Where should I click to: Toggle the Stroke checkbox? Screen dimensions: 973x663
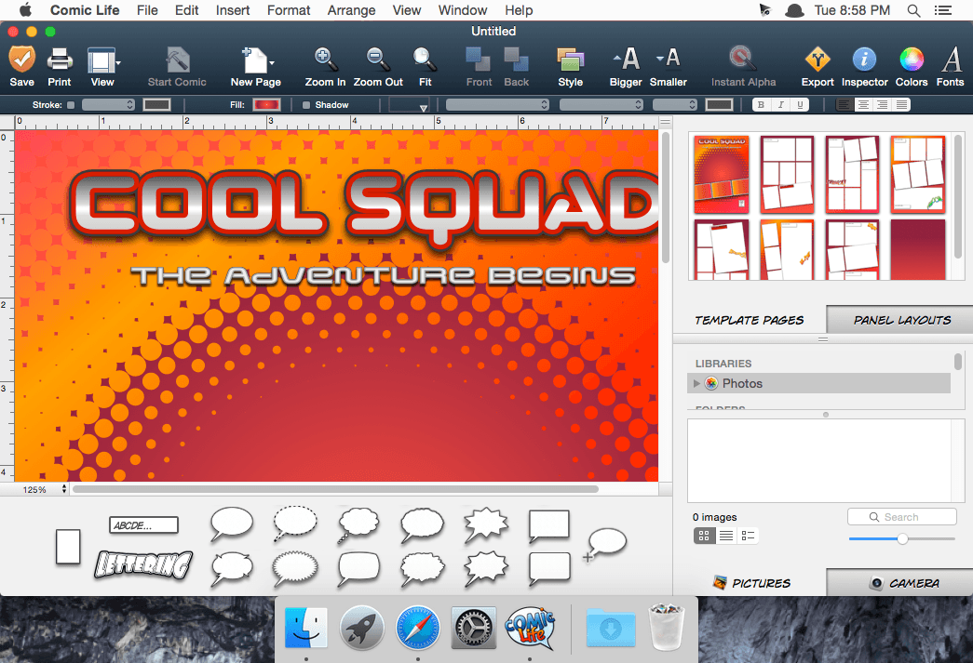tap(72, 105)
